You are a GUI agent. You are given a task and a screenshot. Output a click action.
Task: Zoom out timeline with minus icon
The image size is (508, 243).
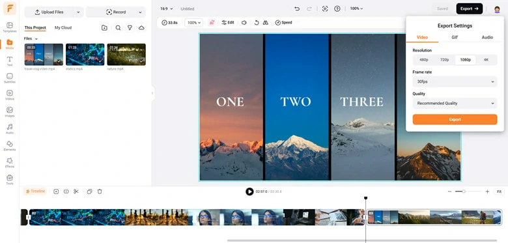449,192
